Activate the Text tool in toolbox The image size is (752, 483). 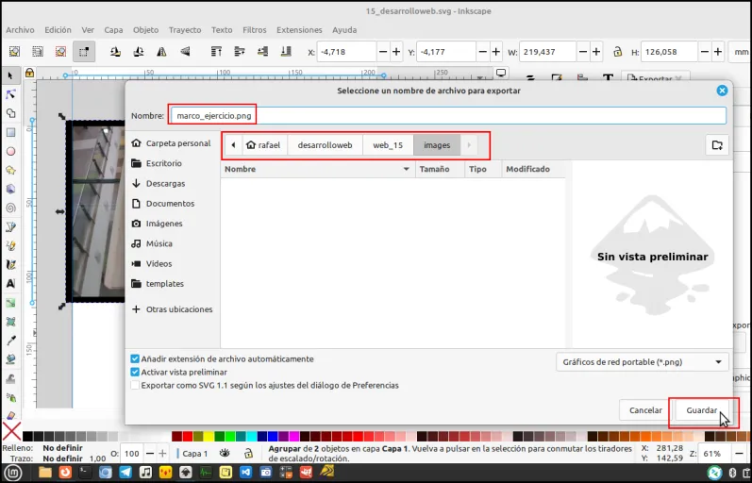(x=10, y=283)
